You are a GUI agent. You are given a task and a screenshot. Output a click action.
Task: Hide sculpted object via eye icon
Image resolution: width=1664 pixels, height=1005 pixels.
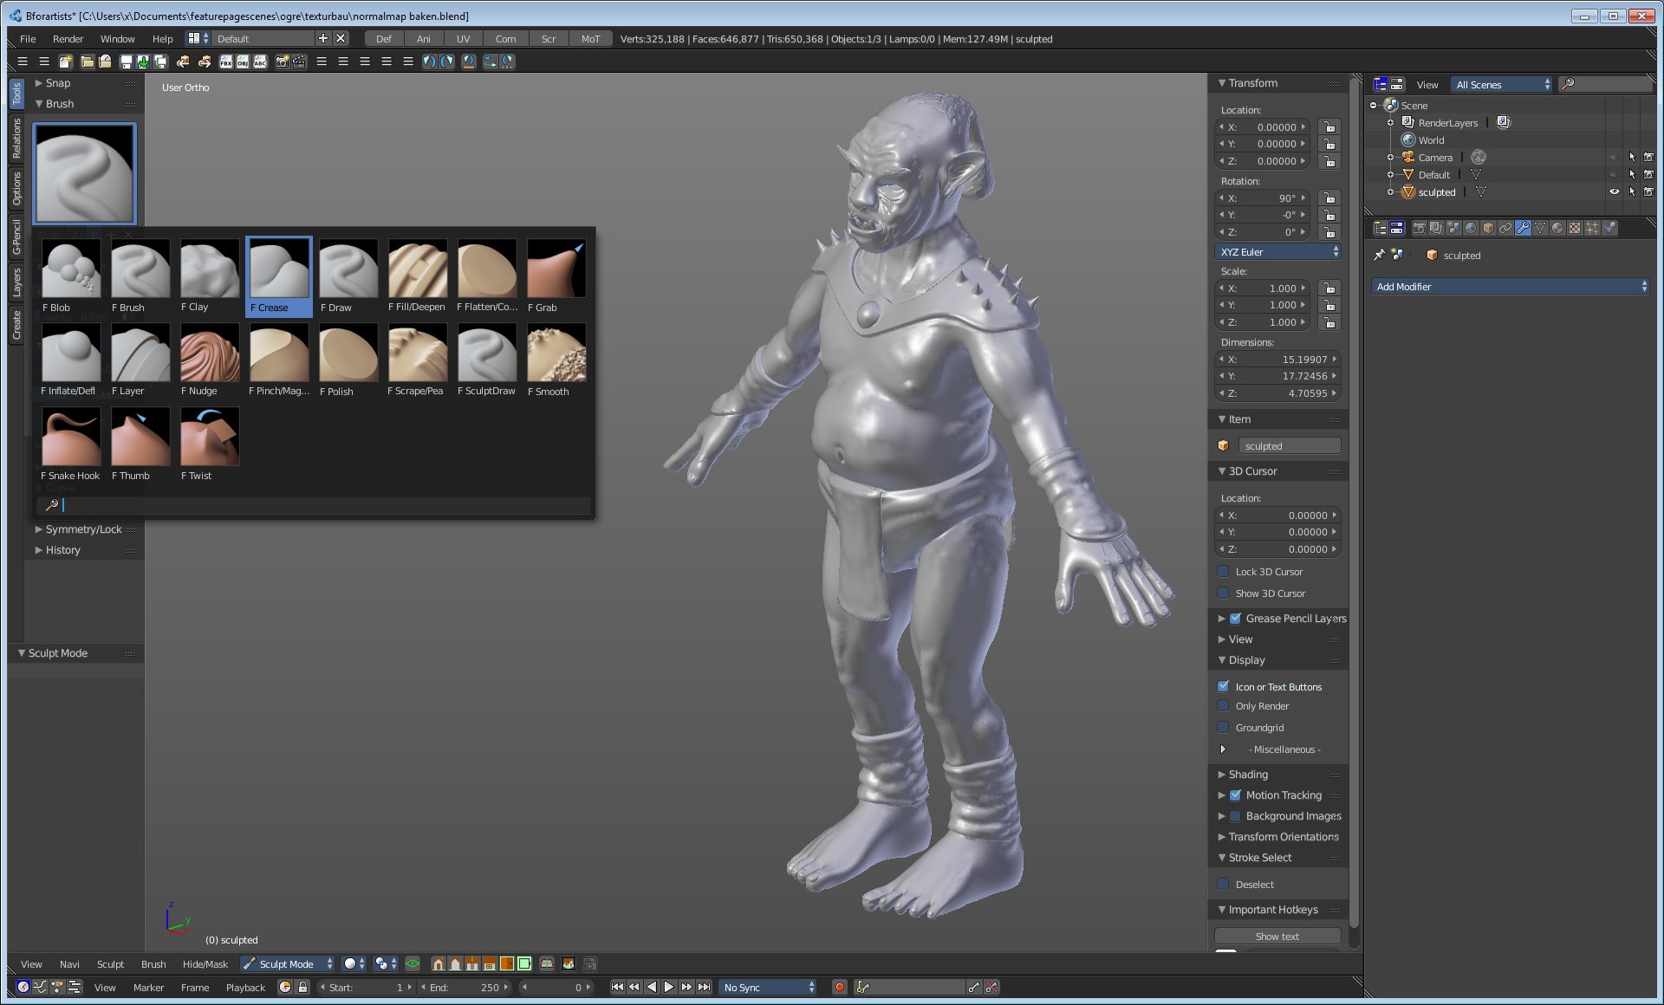click(x=1614, y=192)
